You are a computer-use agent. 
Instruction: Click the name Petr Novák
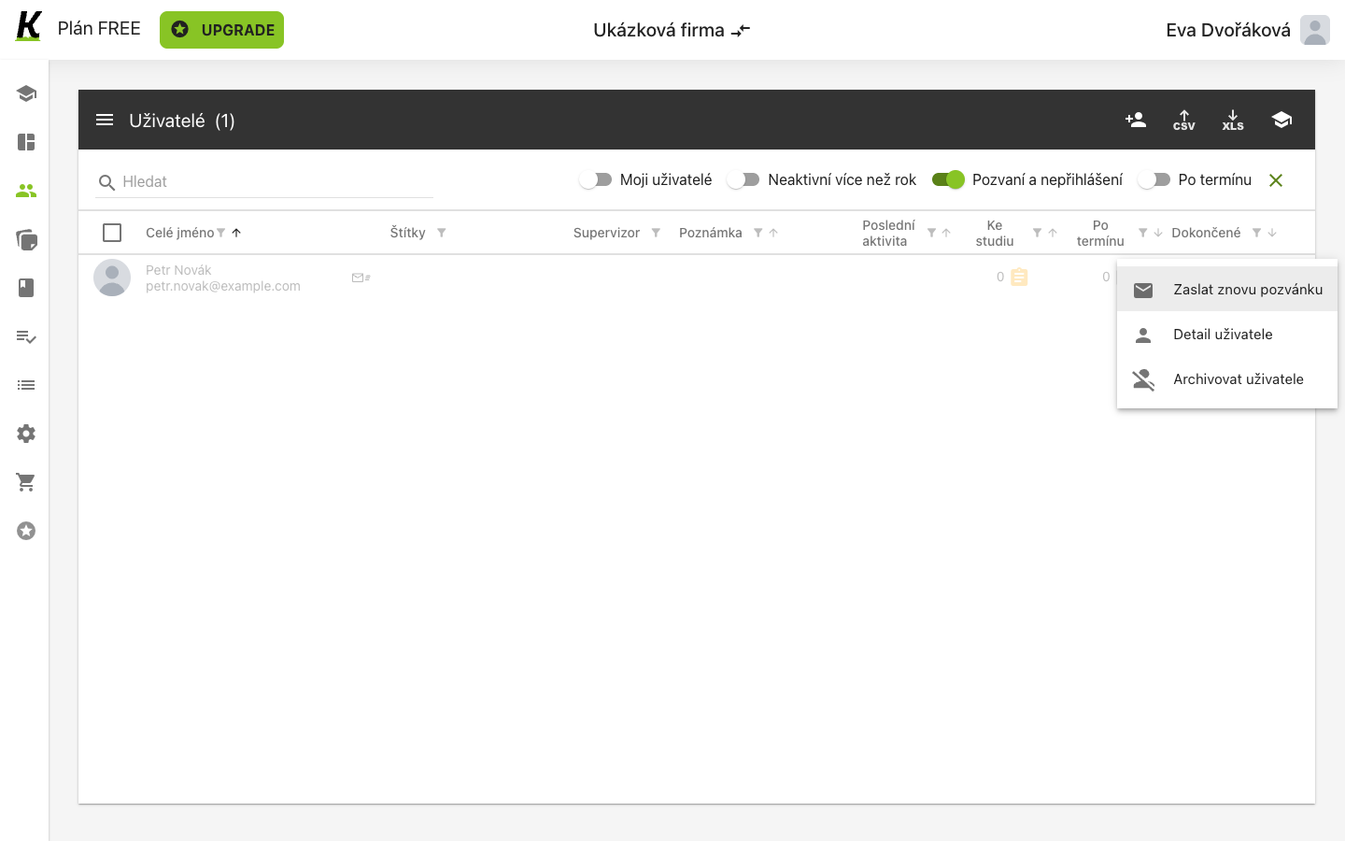pos(178,270)
